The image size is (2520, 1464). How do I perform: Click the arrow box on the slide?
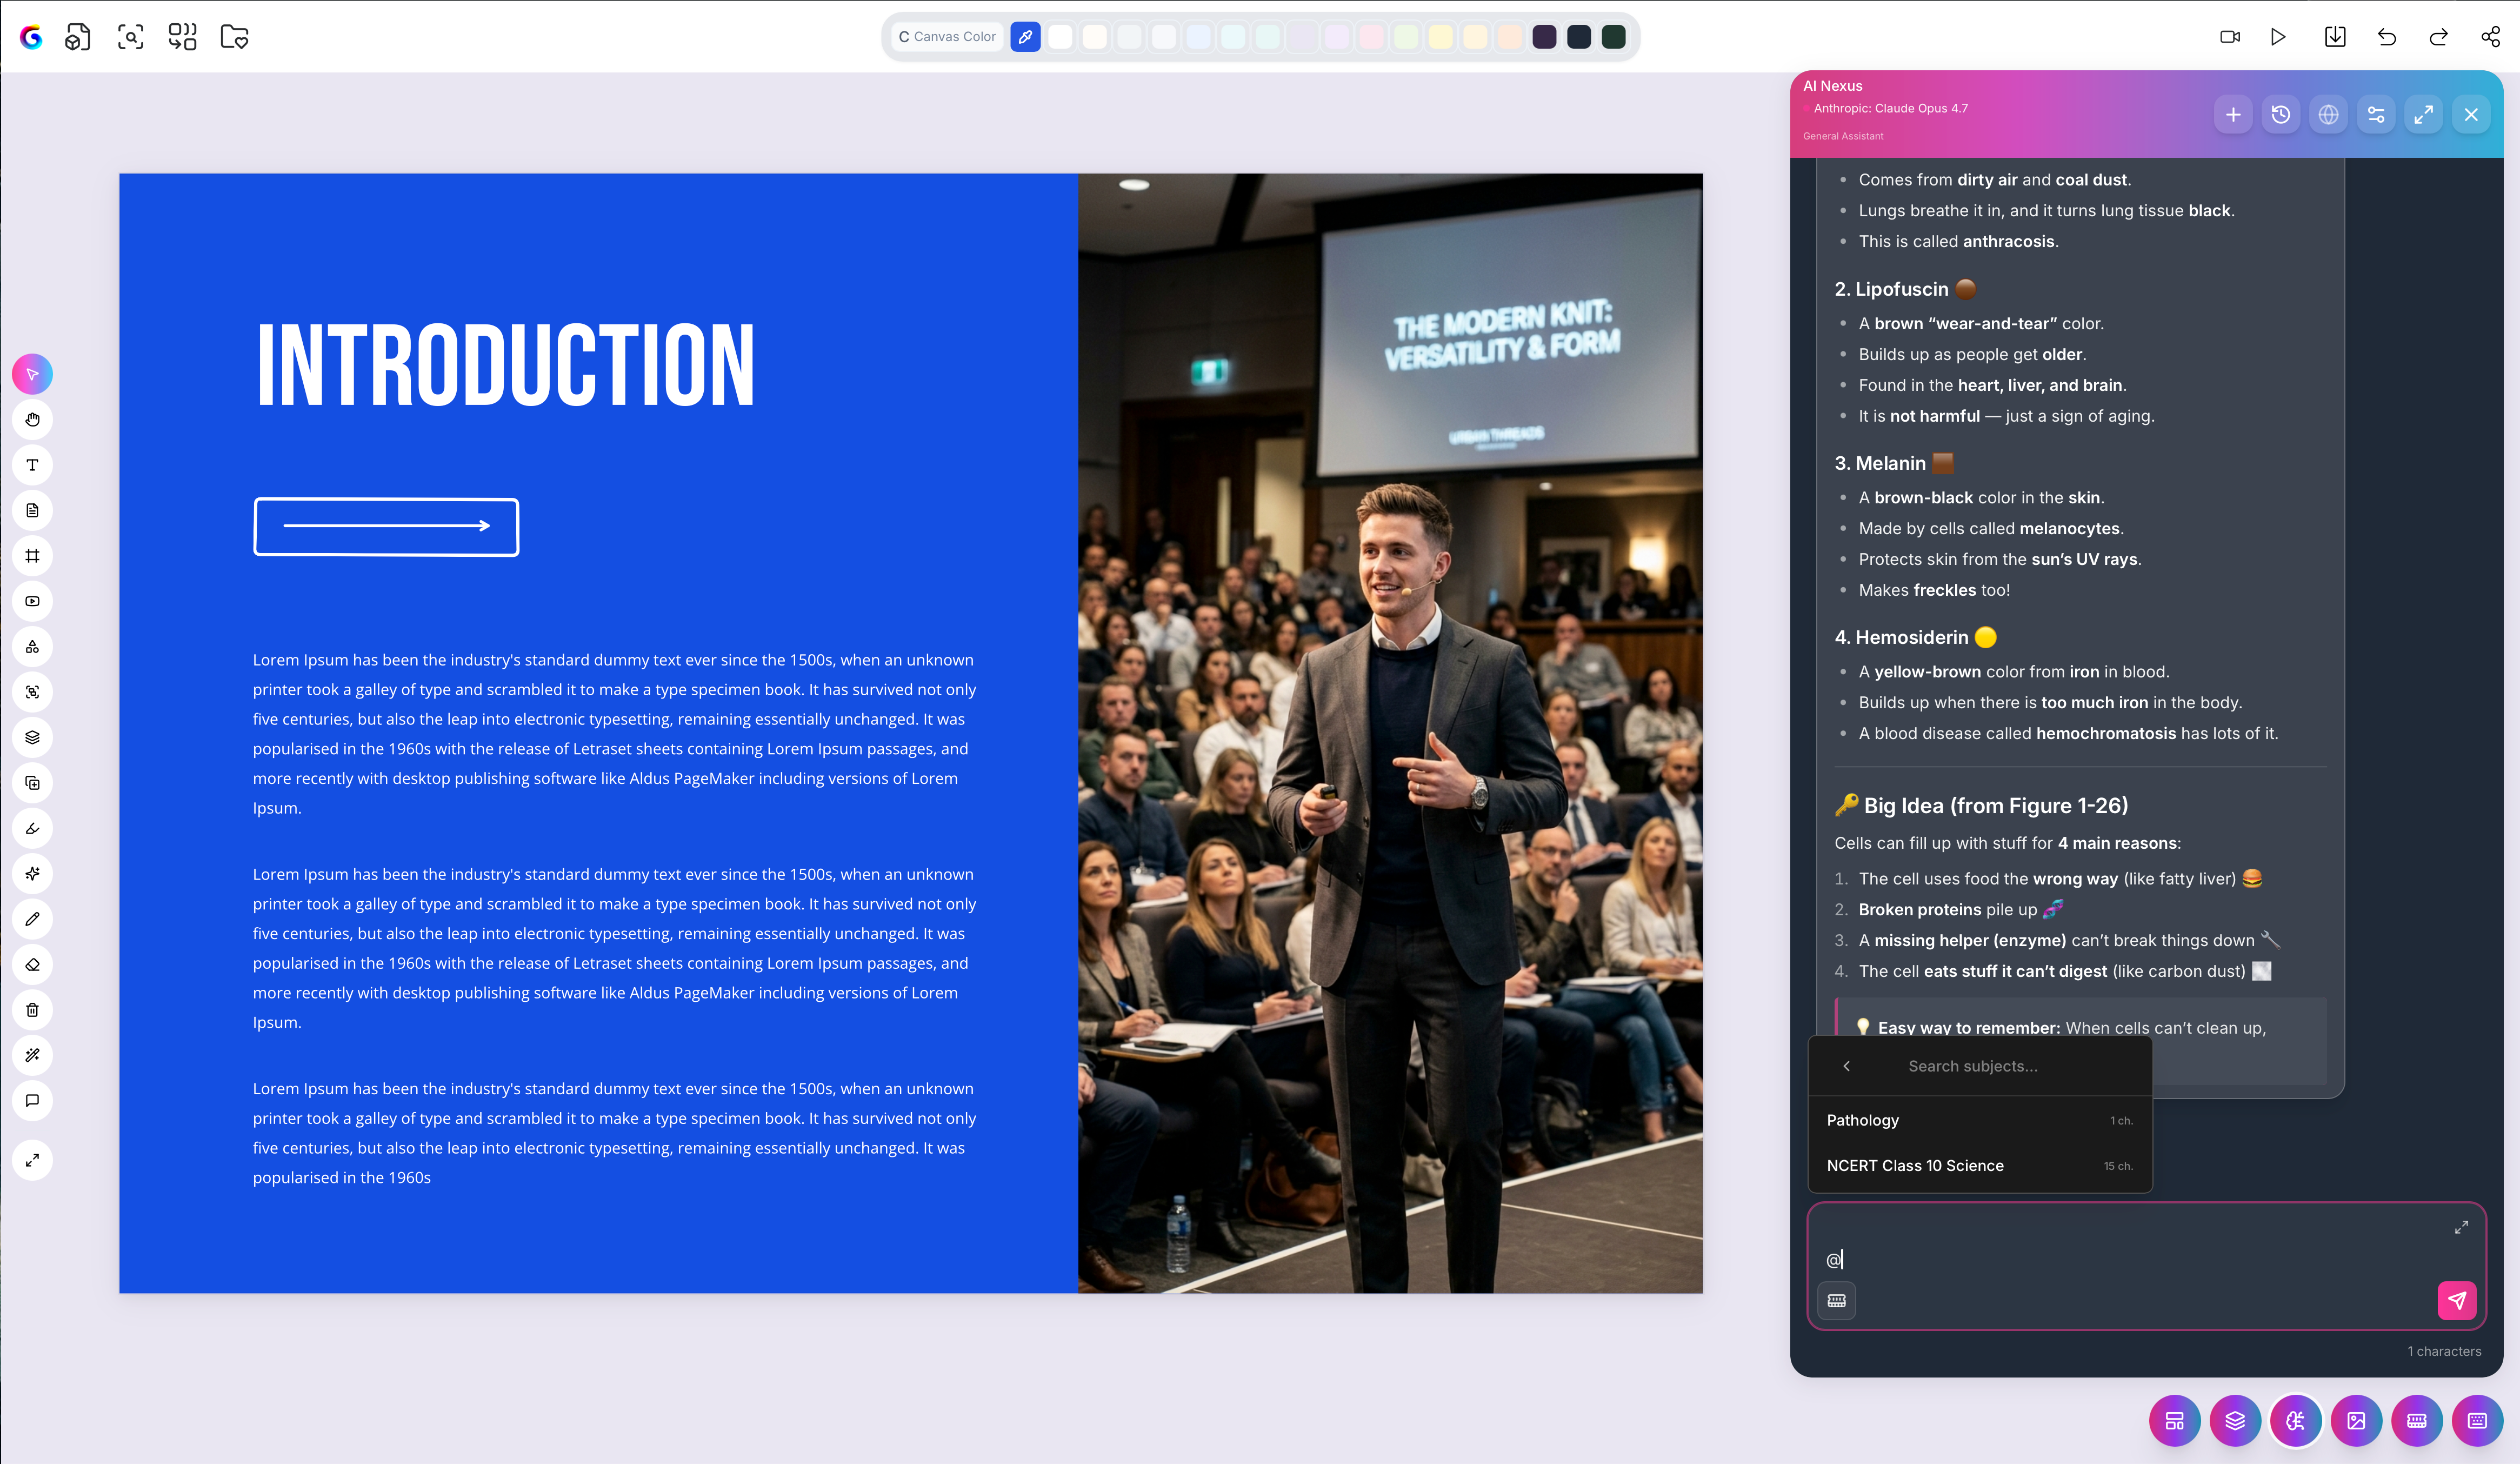(x=386, y=526)
